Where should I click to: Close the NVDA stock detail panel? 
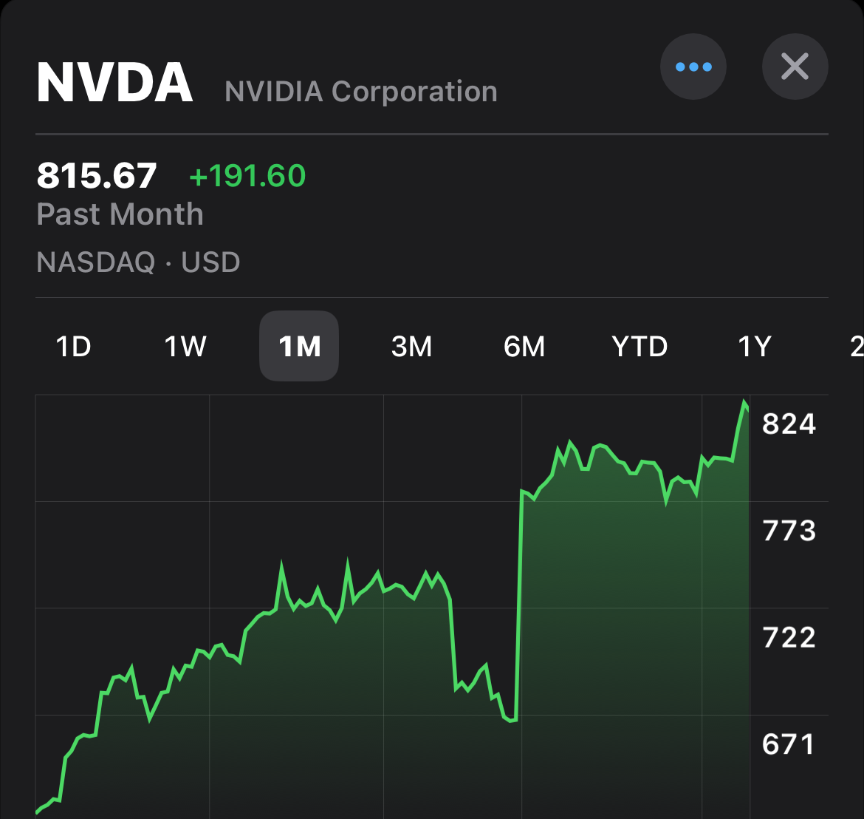click(795, 67)
